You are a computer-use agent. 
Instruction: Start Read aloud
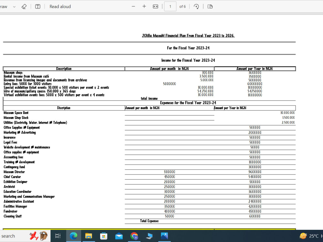pyautogui.click(x=60, y=6)
